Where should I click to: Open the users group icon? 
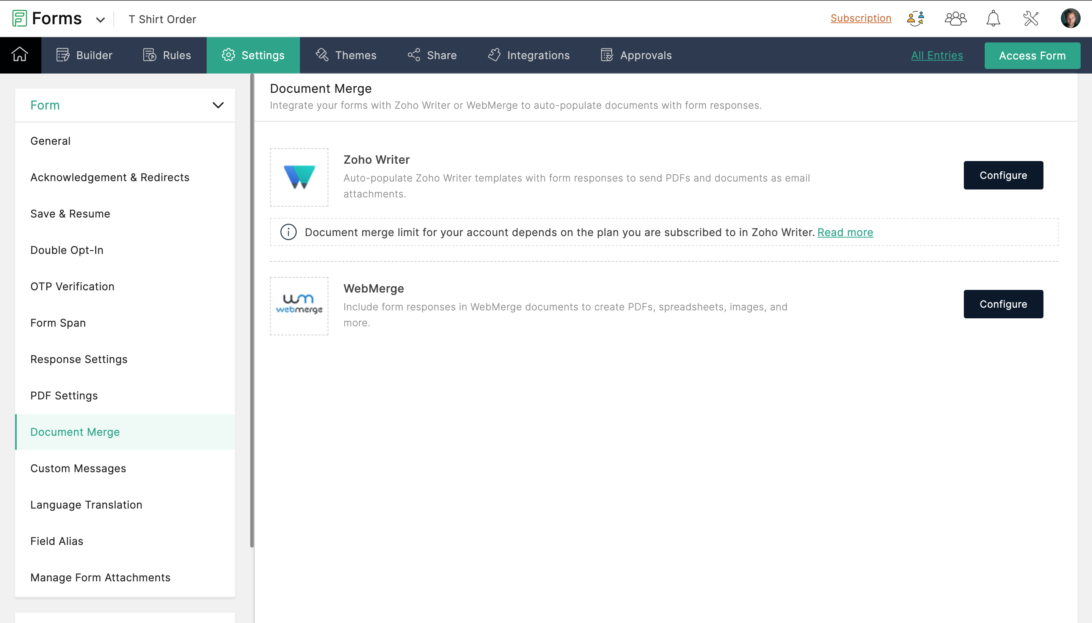click(955, 19)
